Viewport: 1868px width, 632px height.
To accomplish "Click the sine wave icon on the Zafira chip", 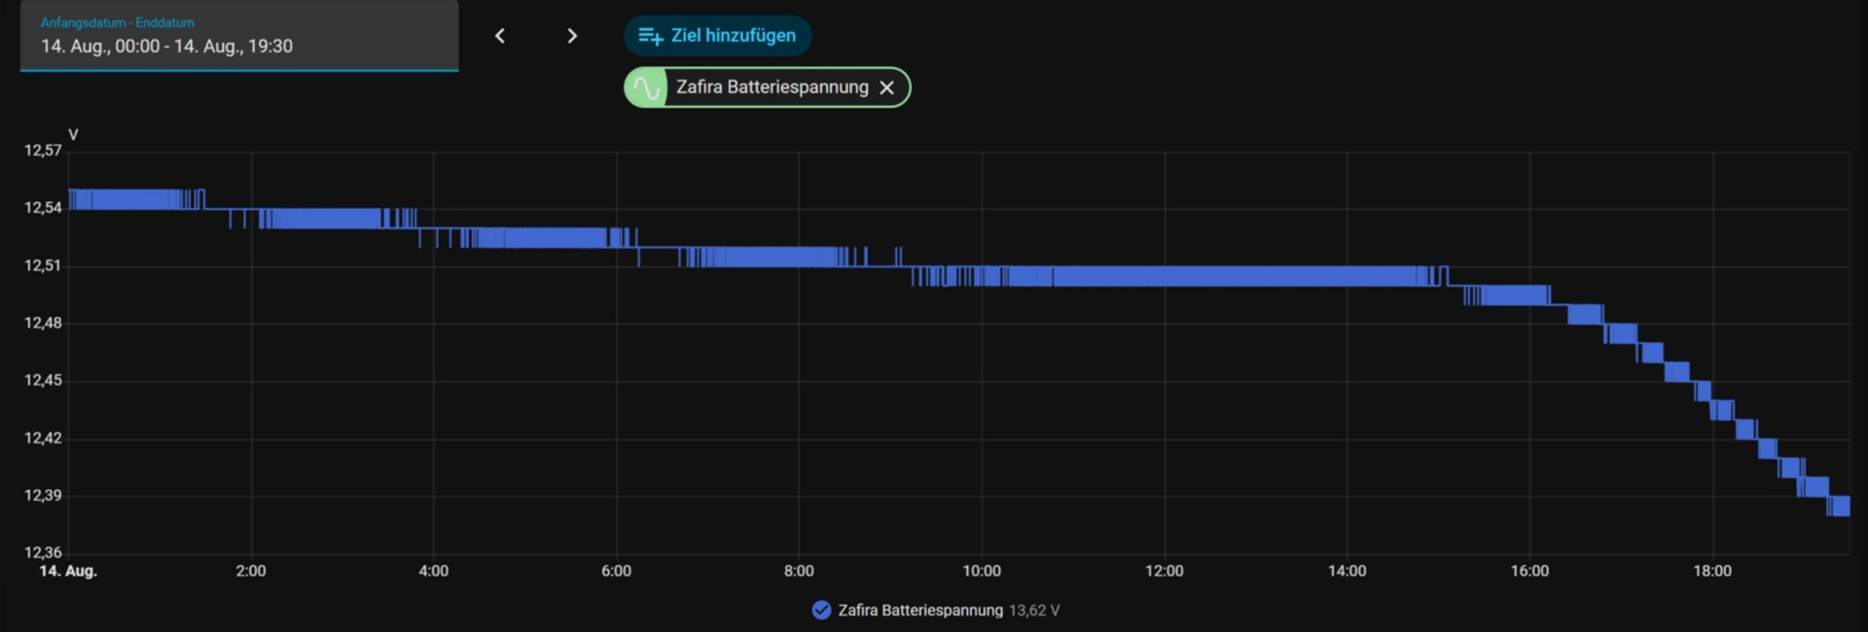I will 646,88.
